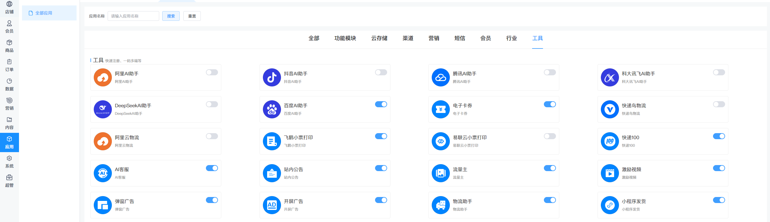Click the 开屏广告 AD icon
770x222 pixels.
point(272,205)
